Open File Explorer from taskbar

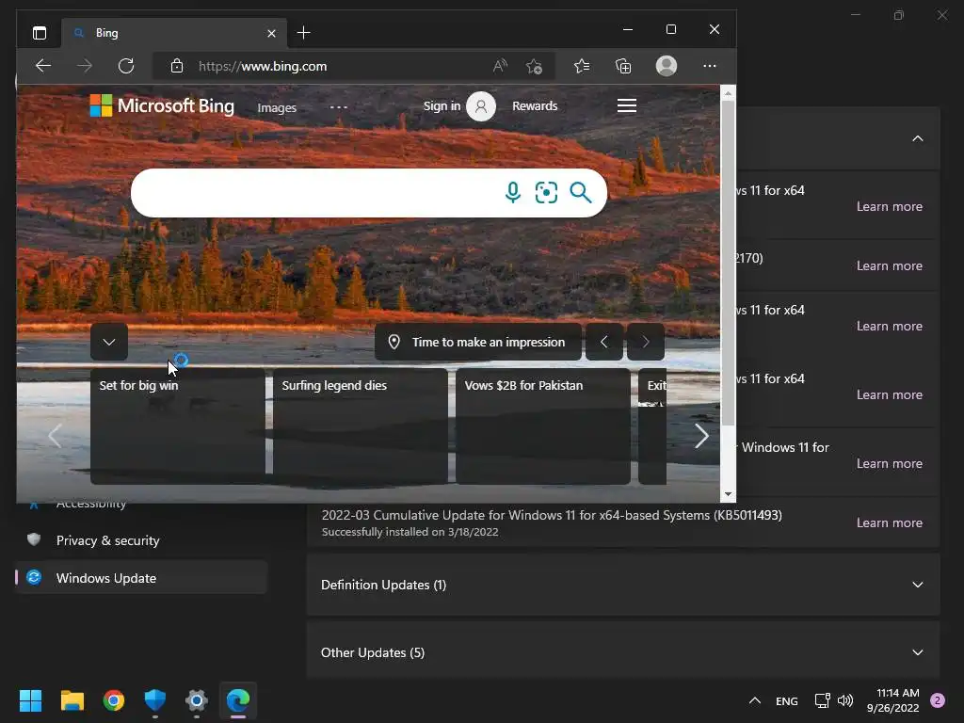click(x=72, y=700)
